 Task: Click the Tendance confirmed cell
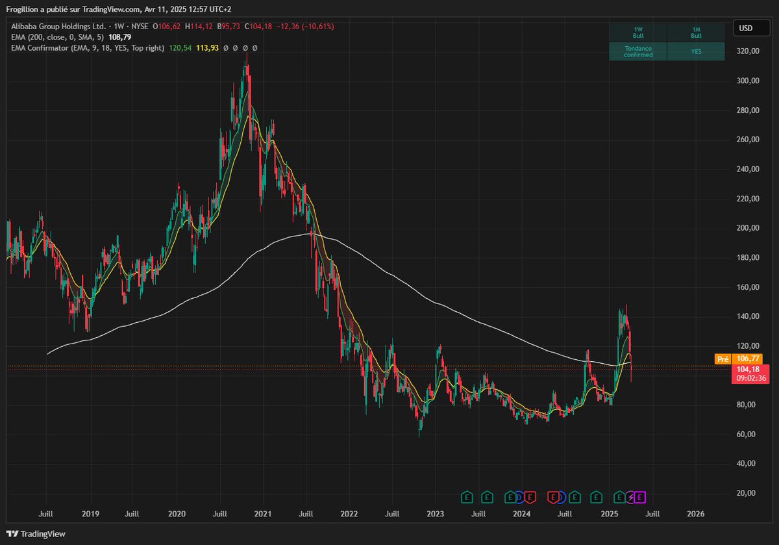click(637, 51)
